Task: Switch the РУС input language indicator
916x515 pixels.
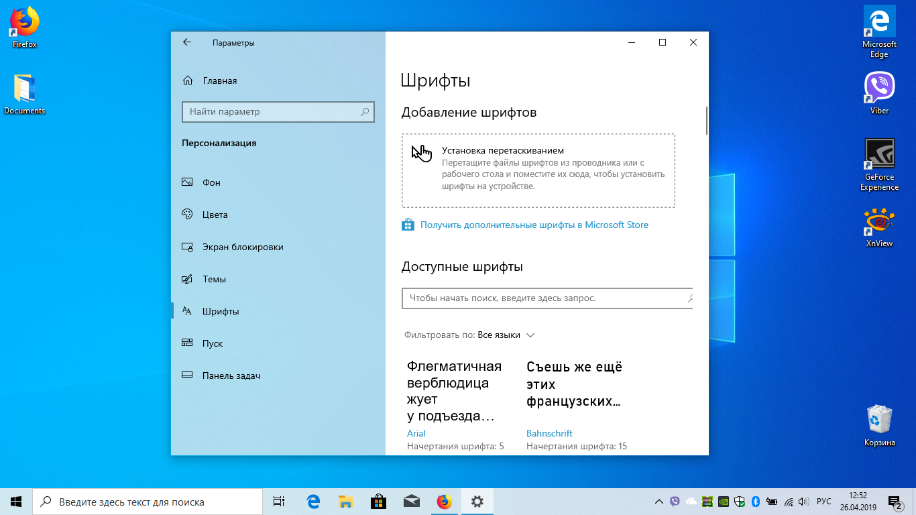Action: pos(824,502)
